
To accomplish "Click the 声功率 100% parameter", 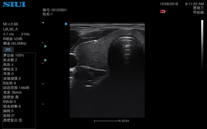I will tap(14, 55).
